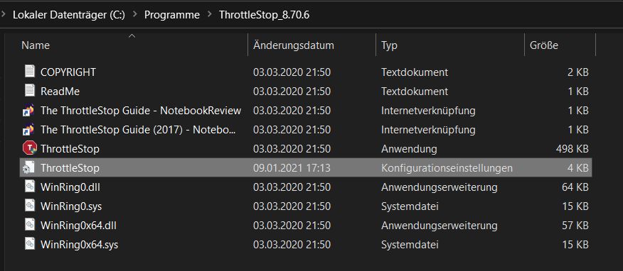Screen dimensions: 623x271
Task: Click the WinRing0.dll file icon
Action: [x=29, y=187]
